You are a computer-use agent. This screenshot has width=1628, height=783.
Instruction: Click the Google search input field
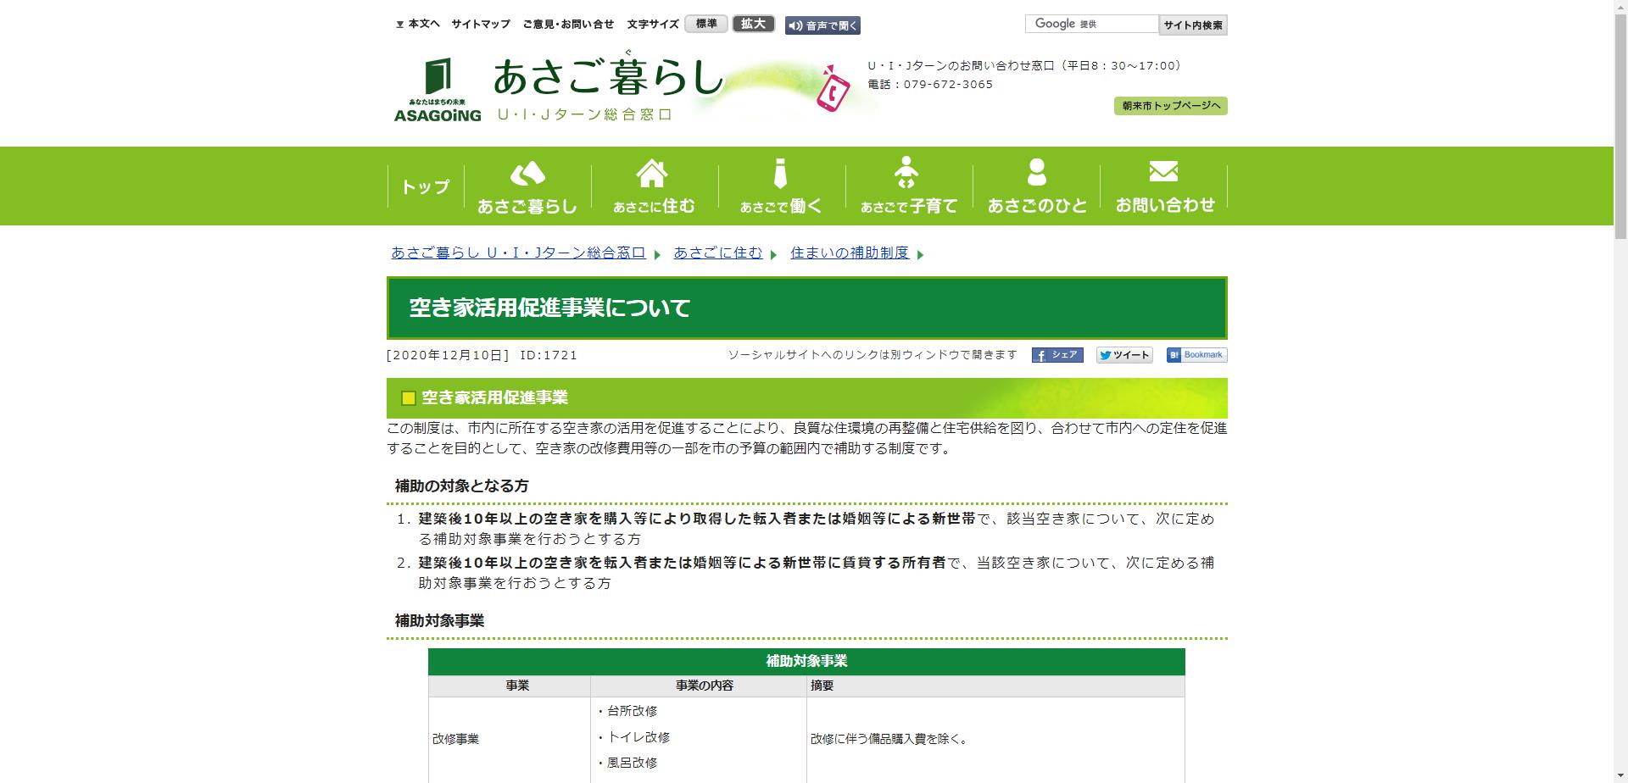pyautogui.click(x=1091, y=24)
